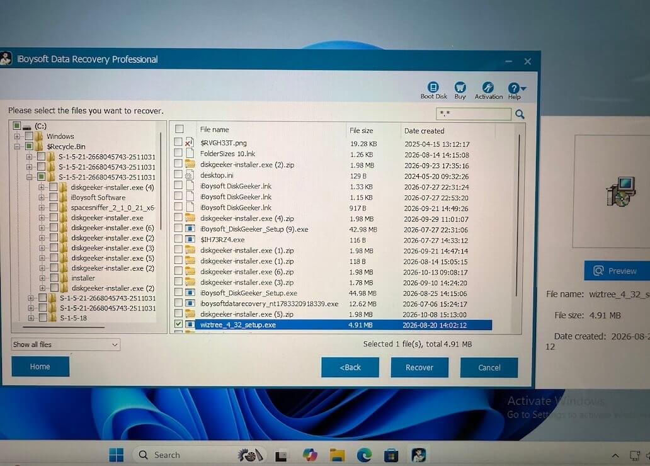Click the Preview button

pos(617,271)
